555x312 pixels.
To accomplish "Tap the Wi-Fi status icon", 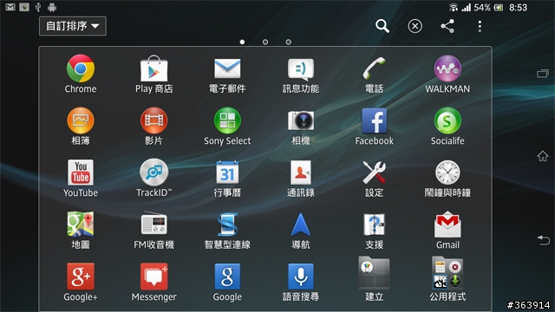I will tap(453, 7).
